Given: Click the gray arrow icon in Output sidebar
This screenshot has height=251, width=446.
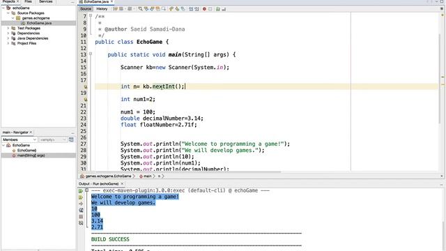Looking at the screenshot, I should (81, 204).
